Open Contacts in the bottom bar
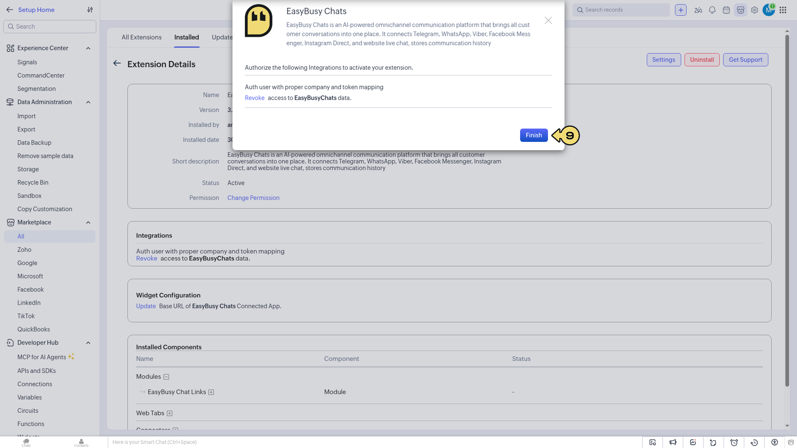The image size is (797, 448). click(x=81, y=443)
